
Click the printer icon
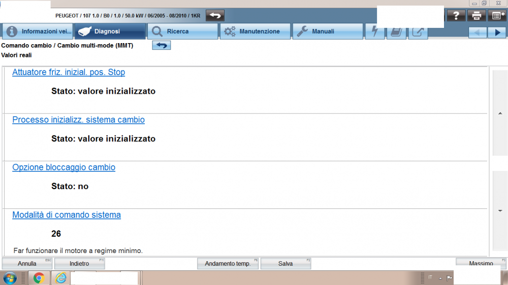tap(477, 16)
